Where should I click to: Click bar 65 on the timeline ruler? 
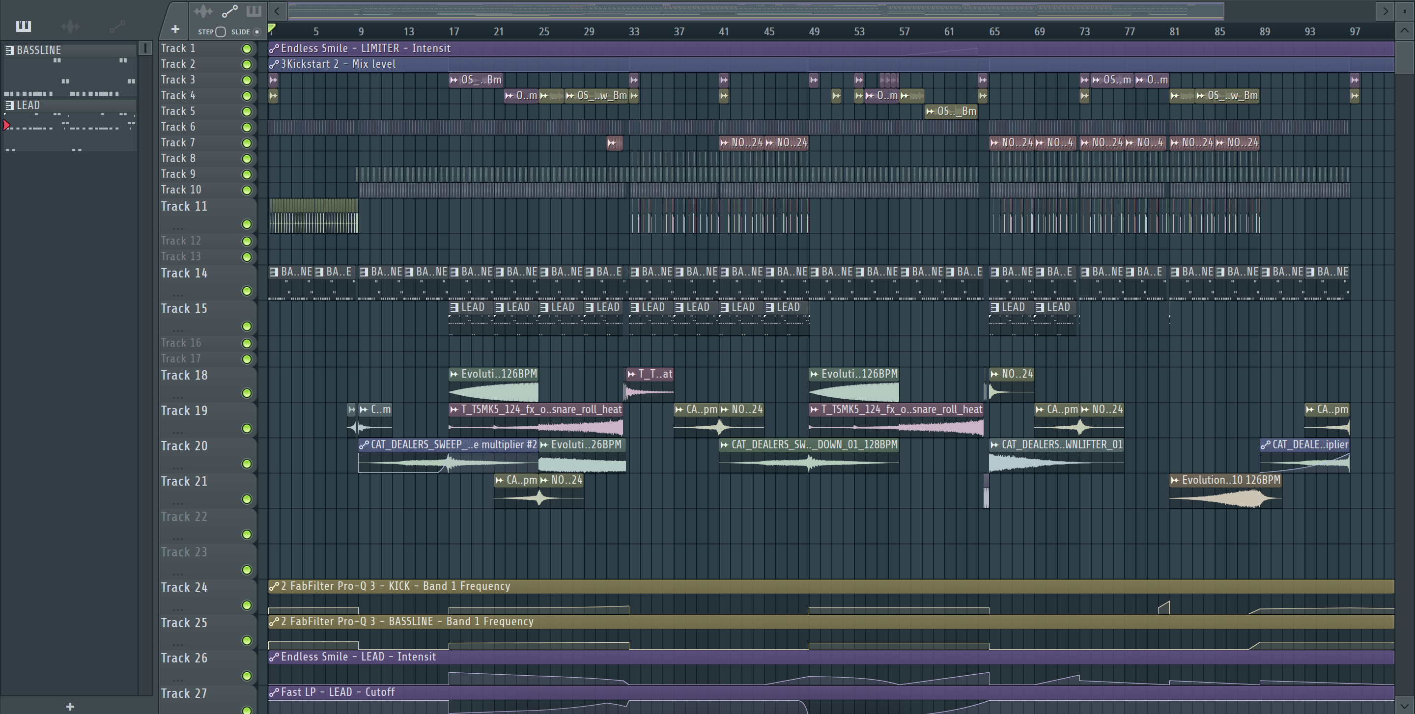(994, 32)
